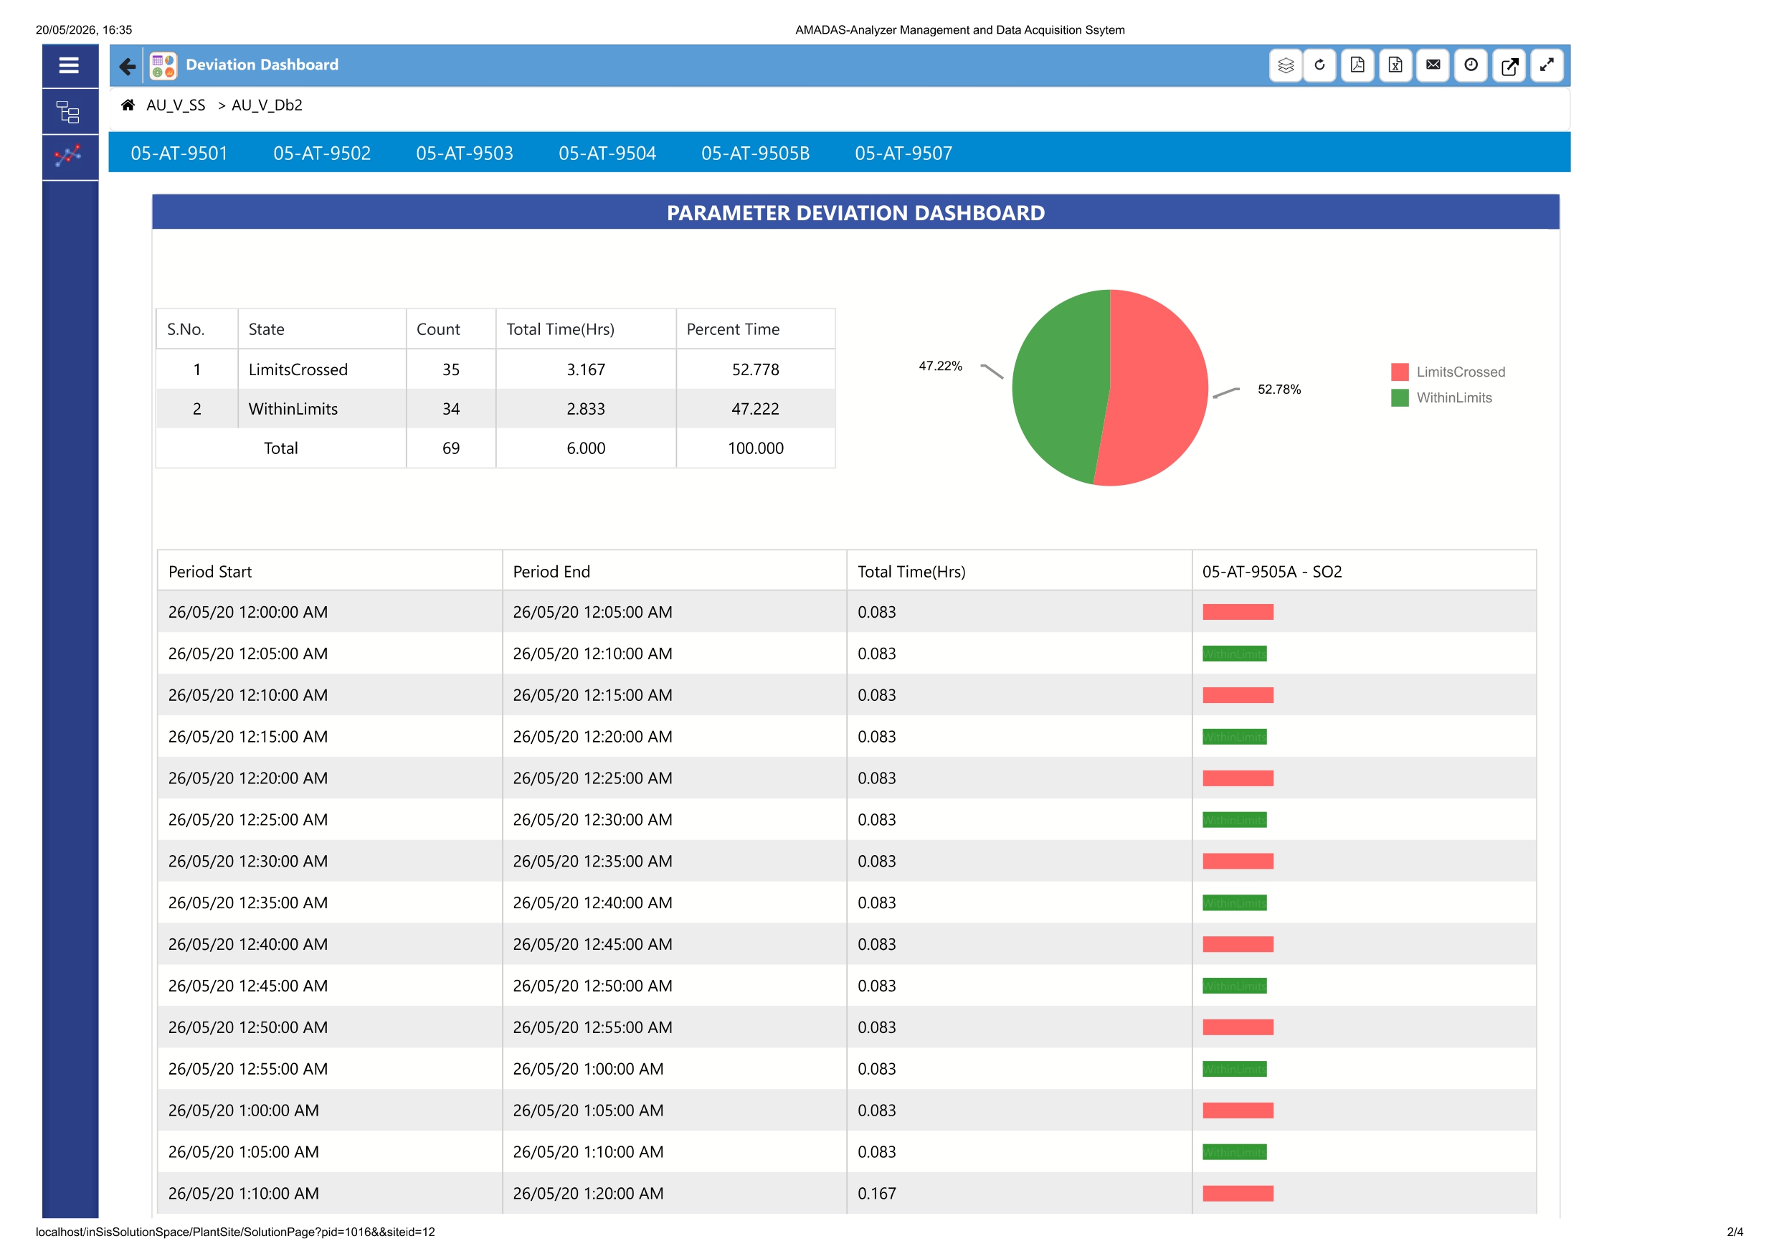Switch to the 05-AT-9501 tab
Screen dimensions: 1779x1259
click(179, 154)
